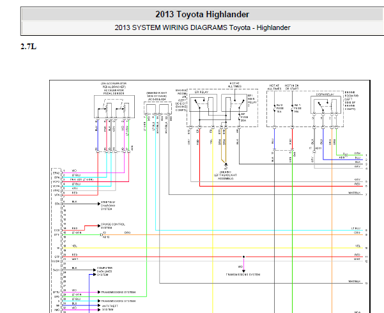Screen dimensions: 384x313
Task: Click the relay symbol in the right fuse box
Action: coord(326,105)
